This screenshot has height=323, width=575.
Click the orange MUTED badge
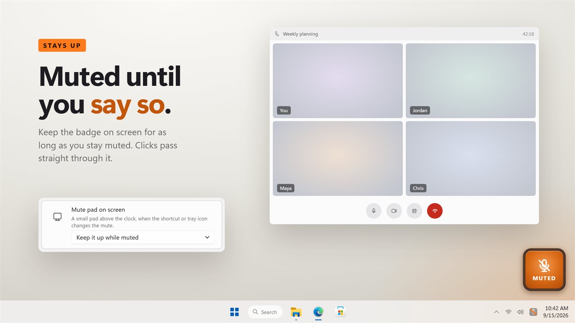pos(544,270)
